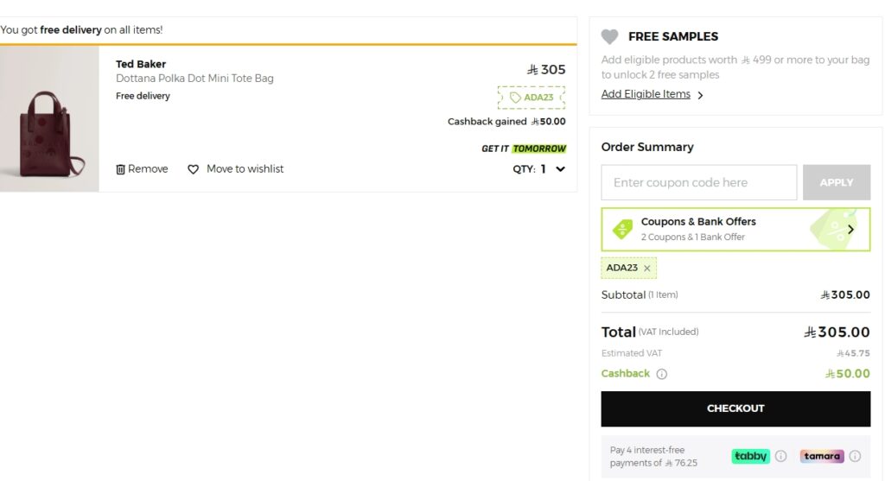Click the coupon tag icon in Coupons & Bank Offers

point(622,229)
